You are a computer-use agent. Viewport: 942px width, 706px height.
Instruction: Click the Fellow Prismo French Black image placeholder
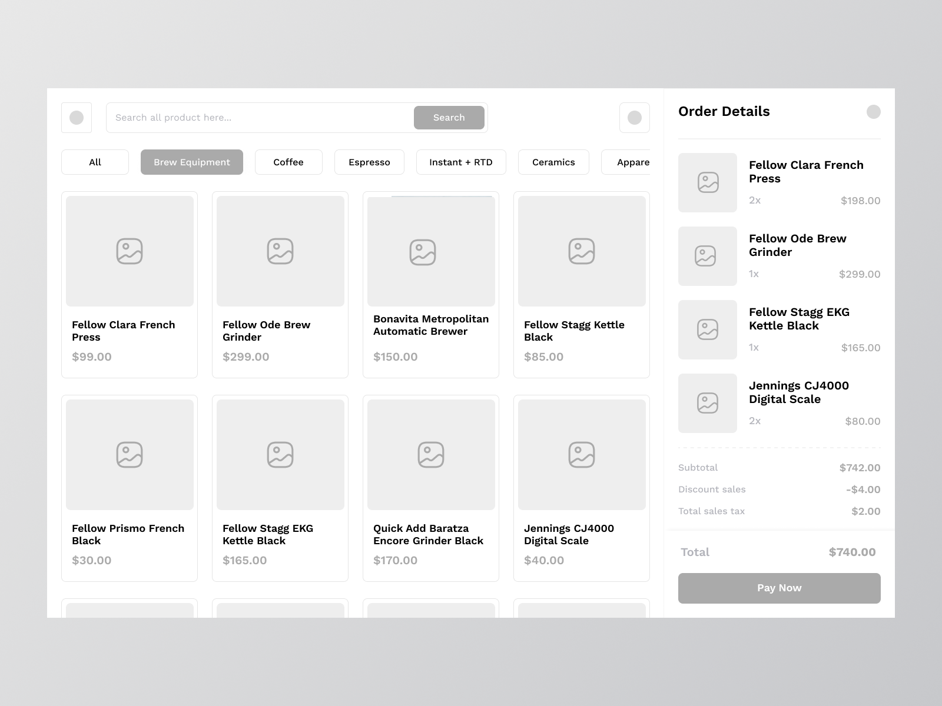[x=130, y=454]
